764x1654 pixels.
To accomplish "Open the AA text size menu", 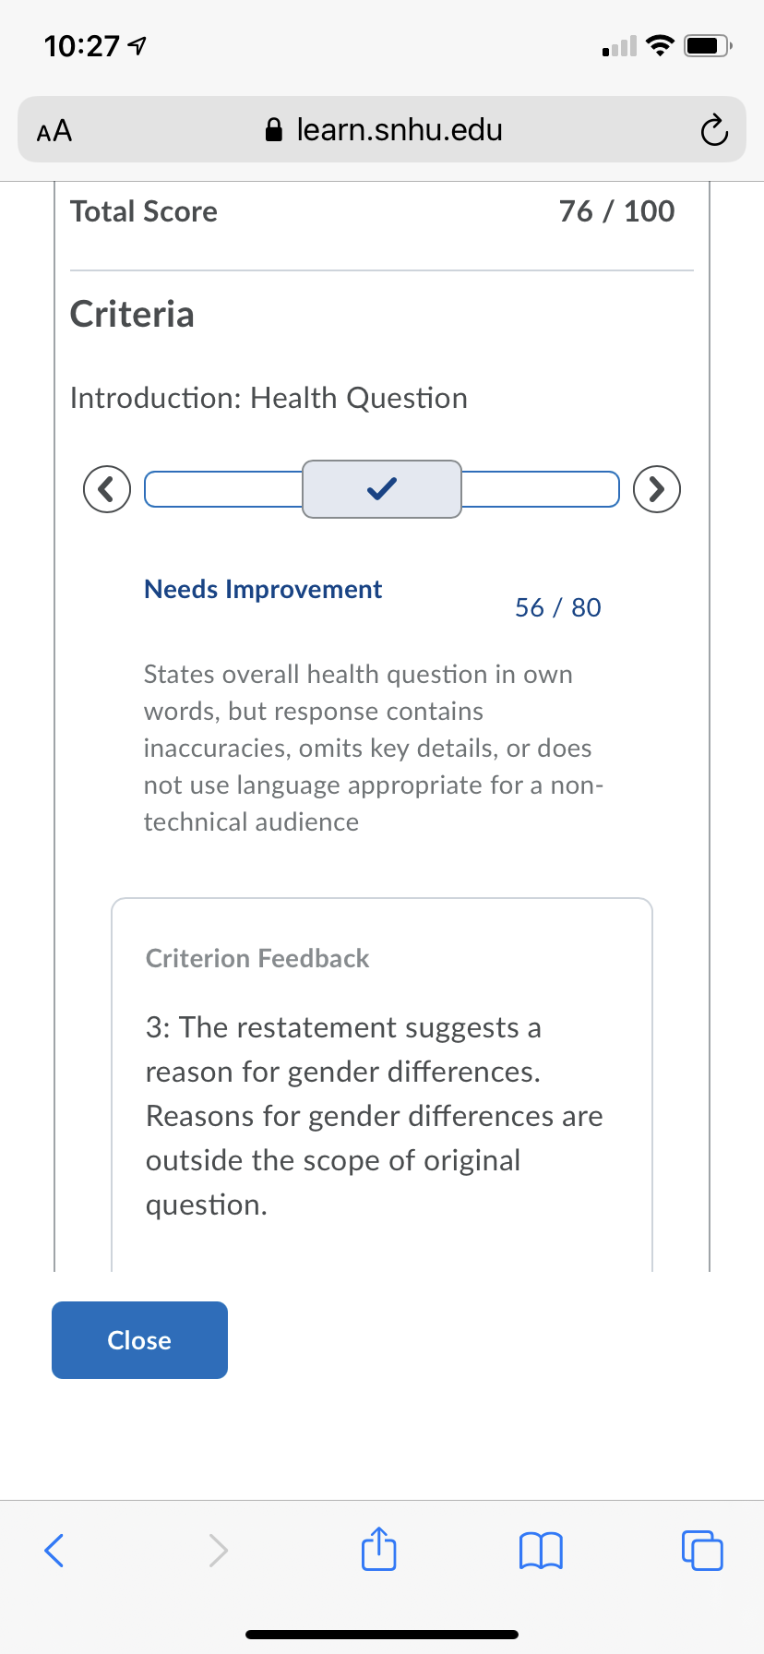I will 54,130.
